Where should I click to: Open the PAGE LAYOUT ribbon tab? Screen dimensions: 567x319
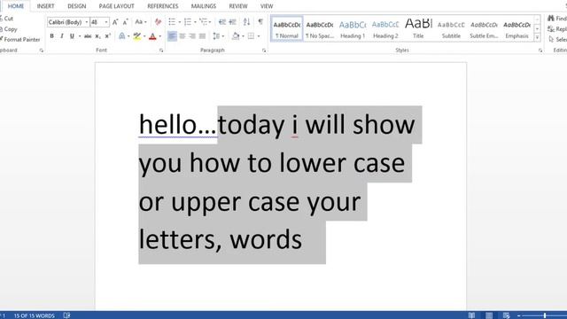pos(116,6)
